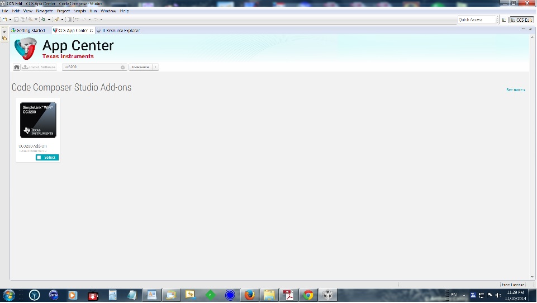Open the file explorer folder taskbar icon
The height and width of the screenshot is (303, 537).
coord(269,295)
